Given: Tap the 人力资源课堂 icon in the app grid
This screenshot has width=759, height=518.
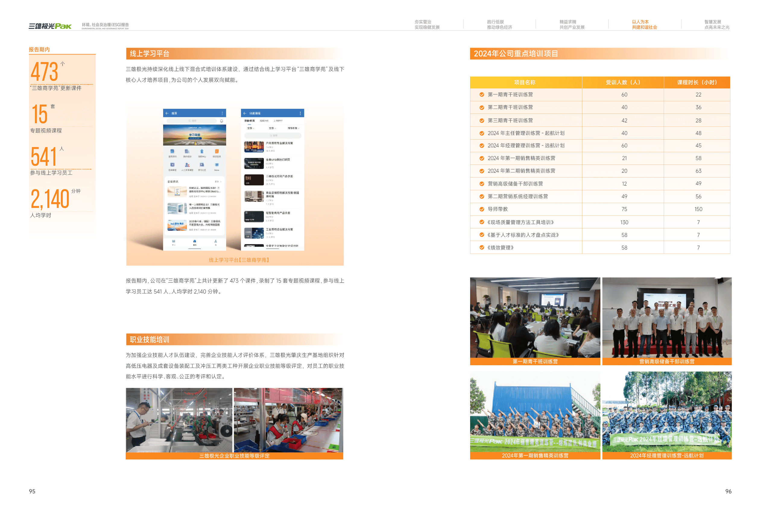Looking at the screenshot, I should [187, 165].
